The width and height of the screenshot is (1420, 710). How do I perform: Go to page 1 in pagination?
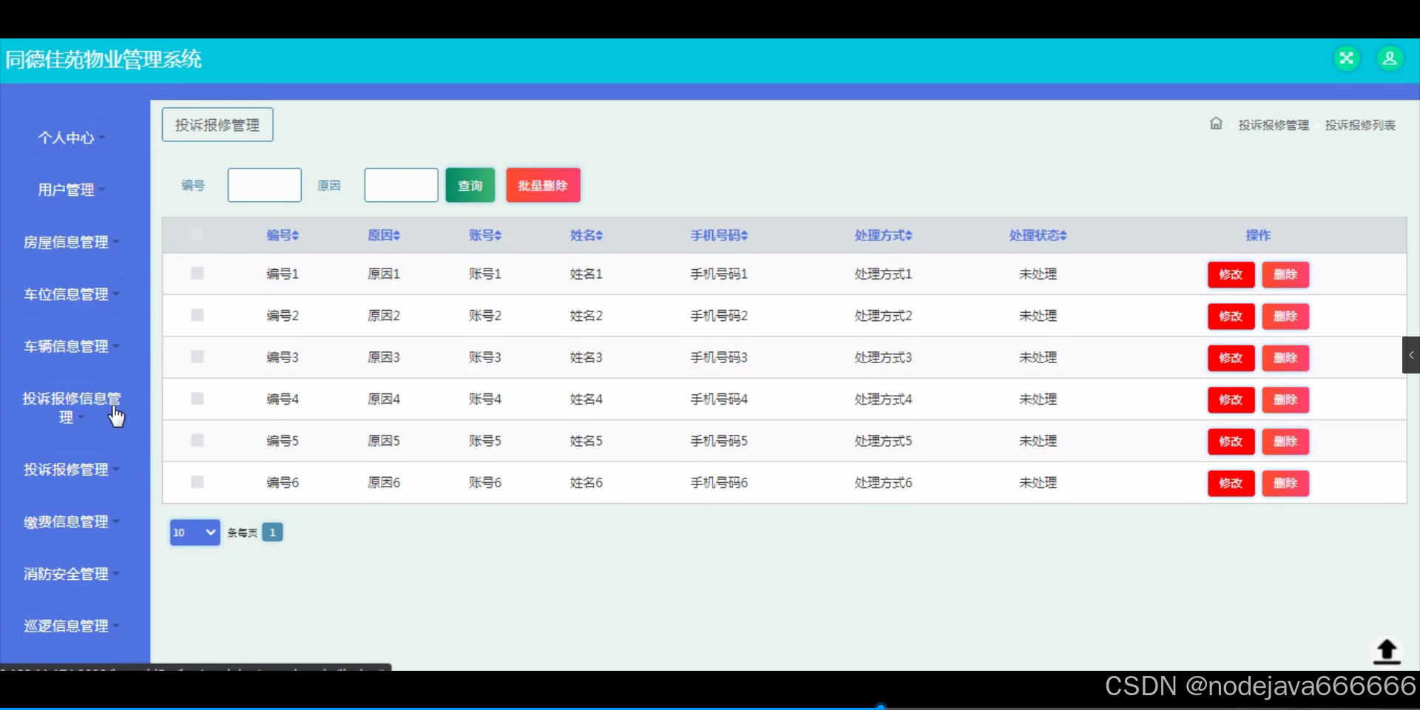[272, 532]
